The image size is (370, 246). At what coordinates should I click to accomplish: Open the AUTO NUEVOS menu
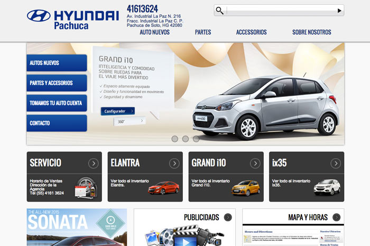pos(154,32)
